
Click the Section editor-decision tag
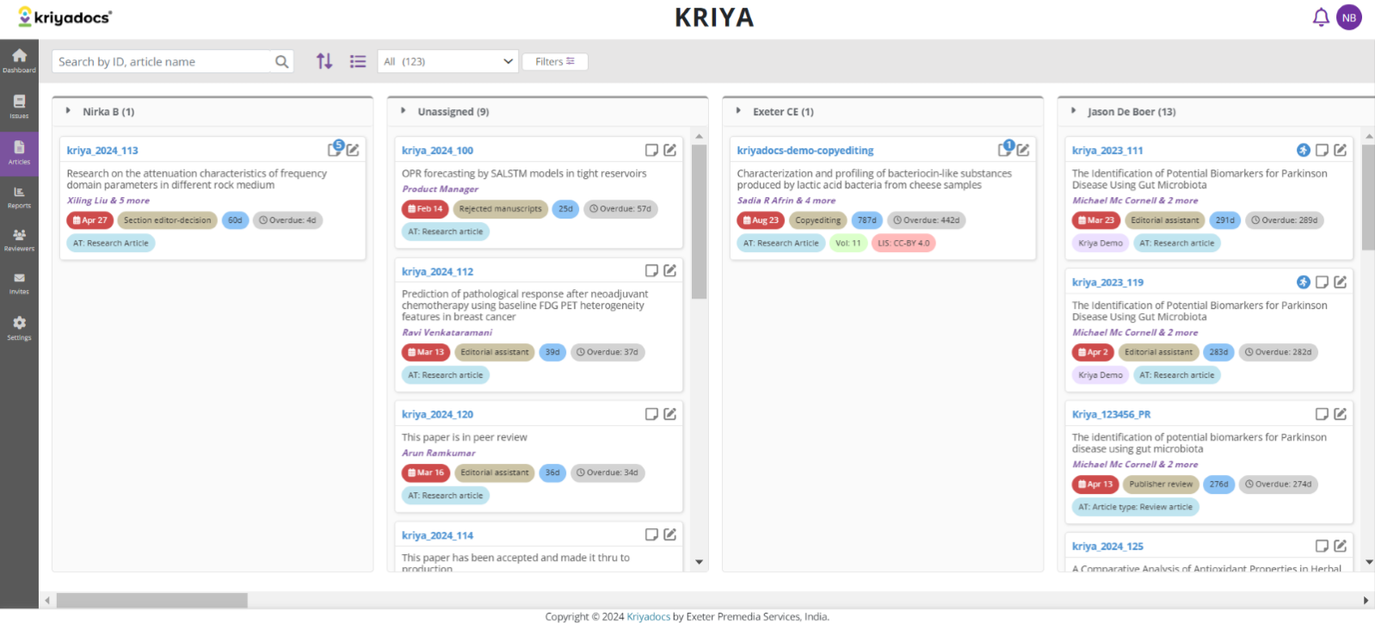(x=167, y=220)
